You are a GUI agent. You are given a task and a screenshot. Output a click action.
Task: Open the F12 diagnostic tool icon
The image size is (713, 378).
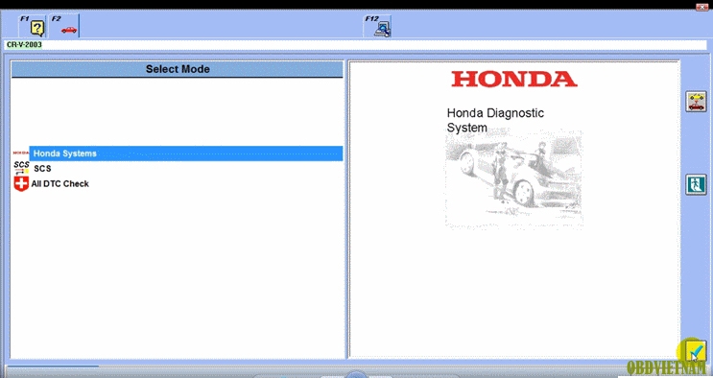tap(378, 26)
